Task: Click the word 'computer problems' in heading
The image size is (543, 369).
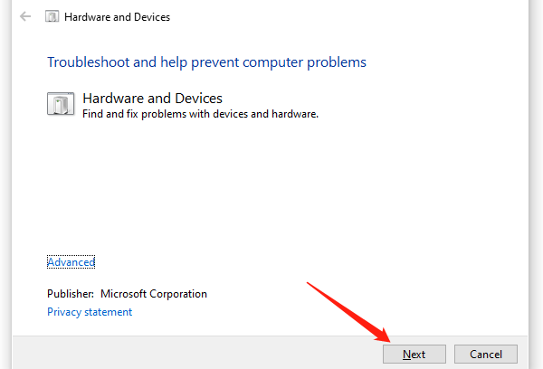Action: point(304,62)
